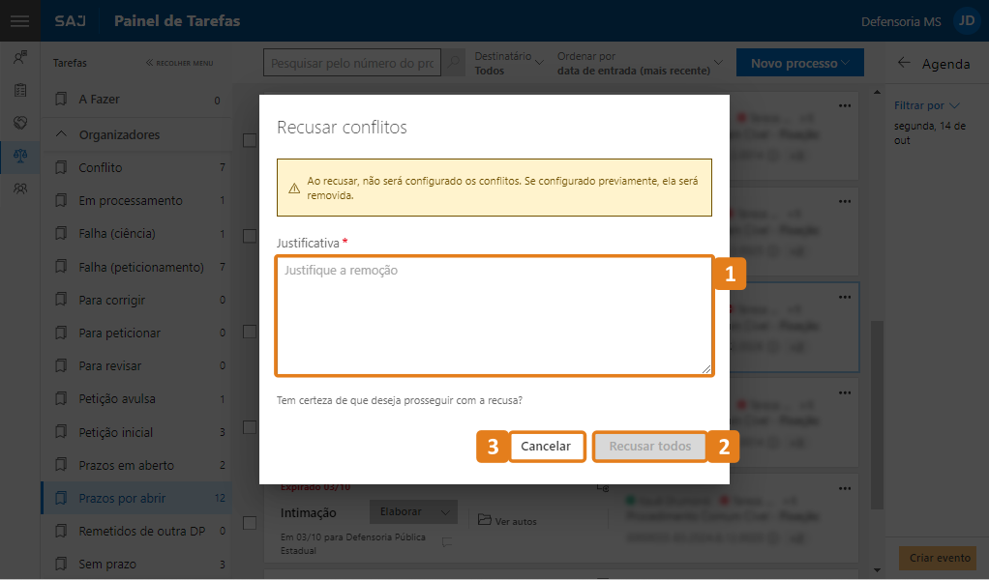The image size is (989, 580).
Task: Click the scrollbar down arrow
Action: click(x=877, y=570)
